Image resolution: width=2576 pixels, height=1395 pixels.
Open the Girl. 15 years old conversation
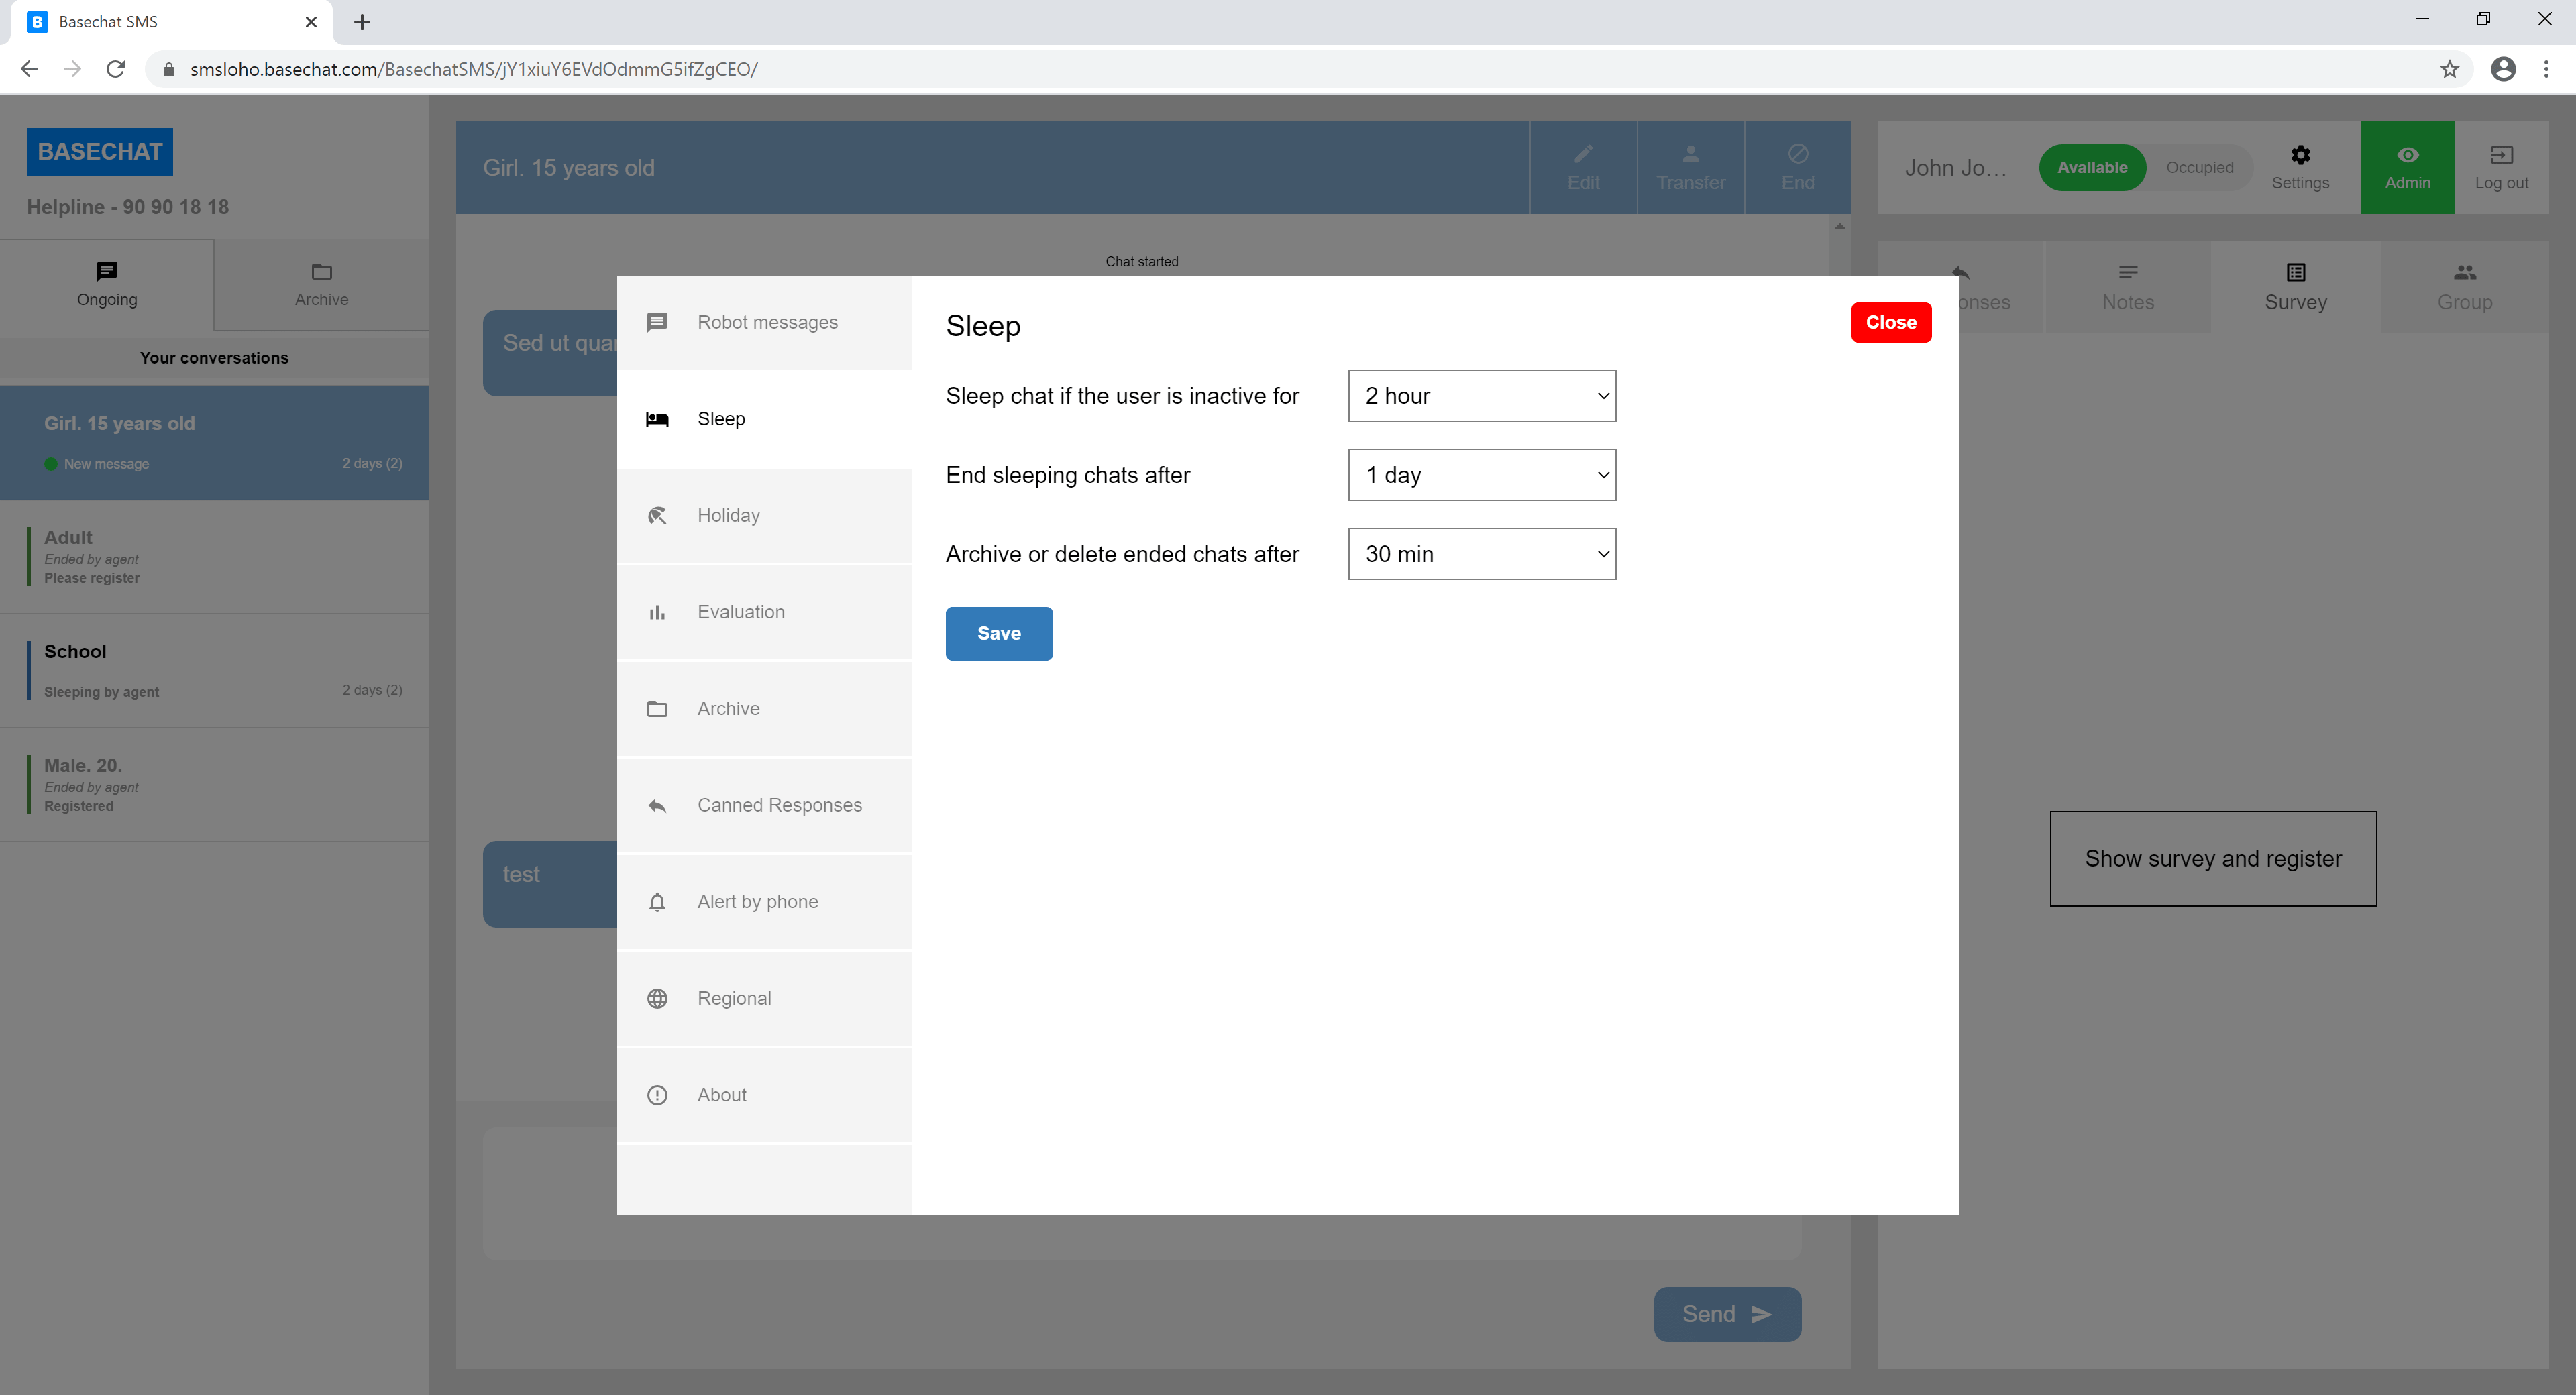point(214,443)
